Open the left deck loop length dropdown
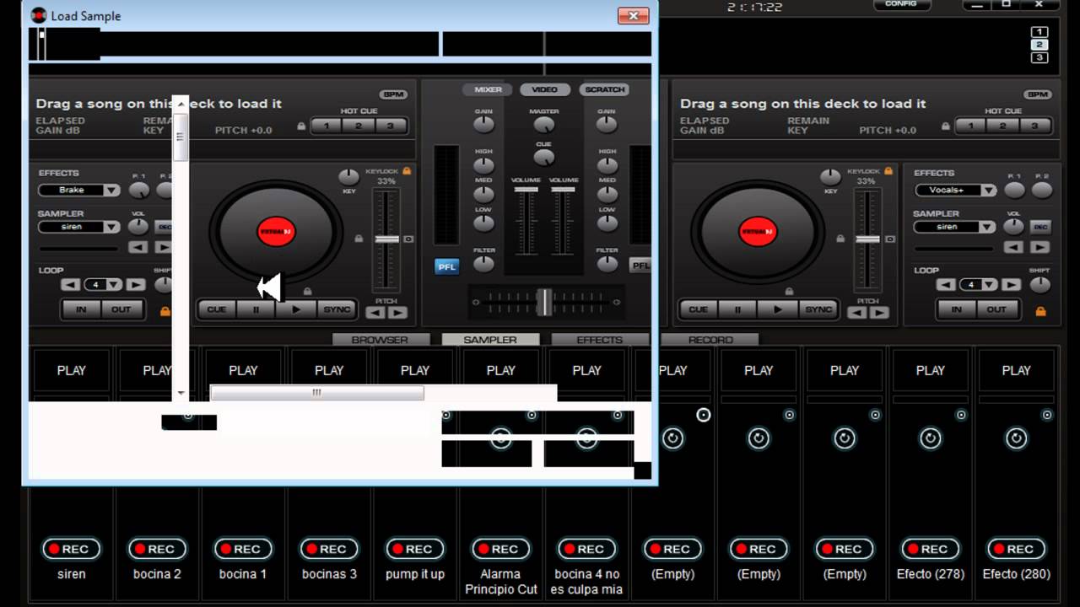The image size is (1080, 607). click(x=114, y=285)
